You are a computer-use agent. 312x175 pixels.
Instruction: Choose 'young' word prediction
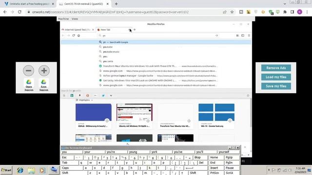tap(139, 152)
